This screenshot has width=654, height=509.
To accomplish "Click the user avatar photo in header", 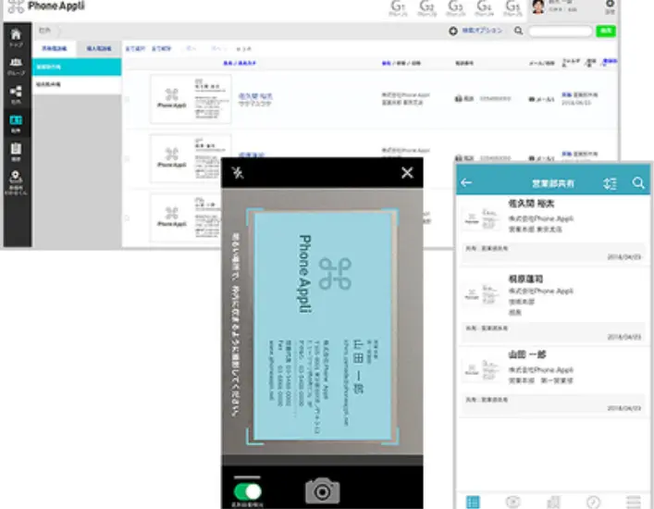I will (x=538, y=6).
